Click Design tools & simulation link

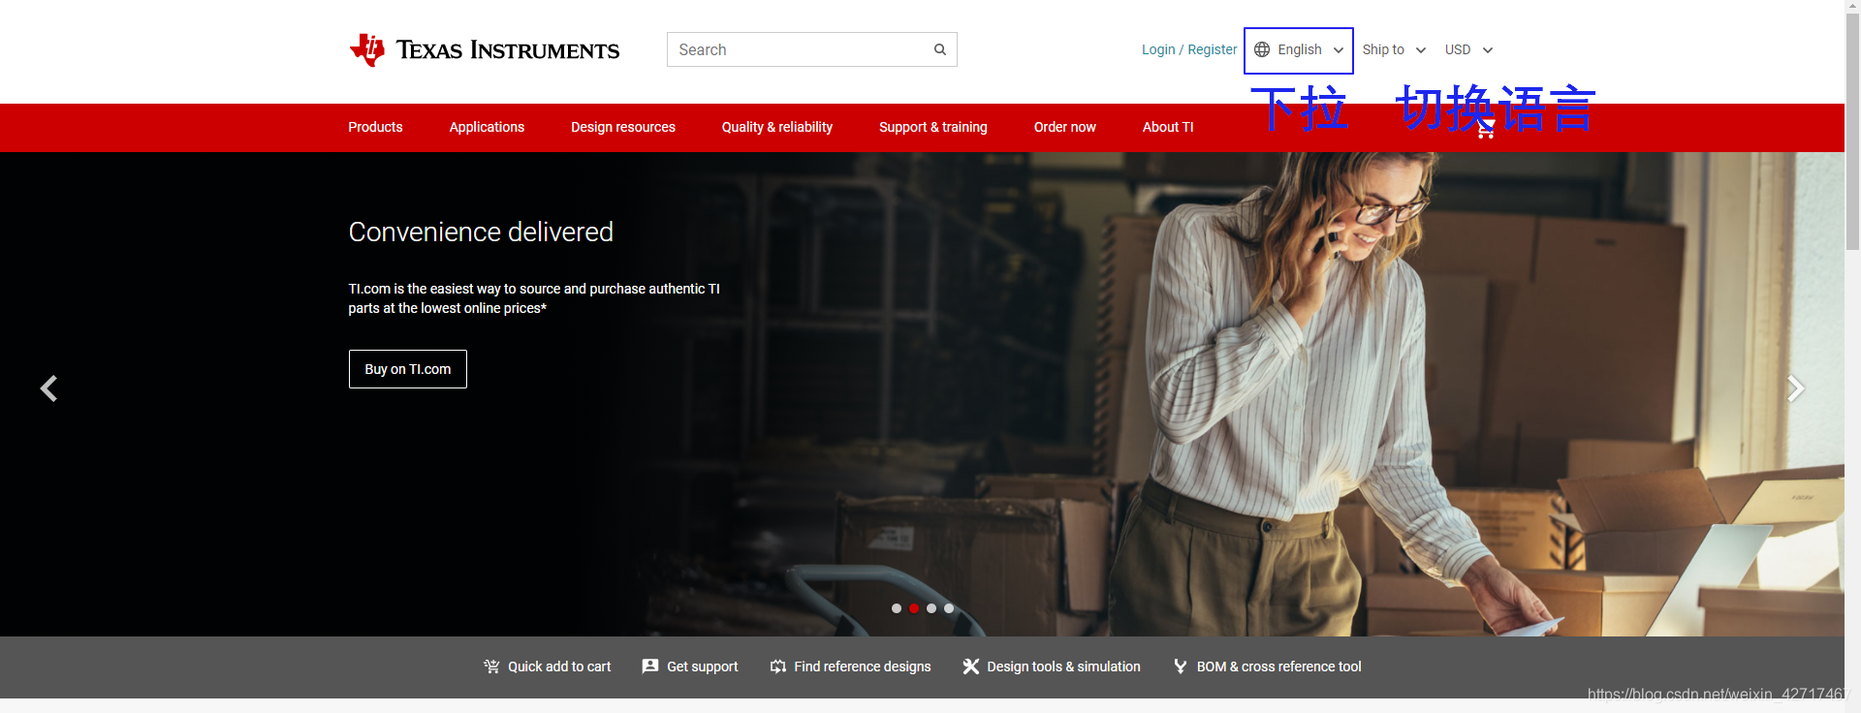coord(1063,666)
